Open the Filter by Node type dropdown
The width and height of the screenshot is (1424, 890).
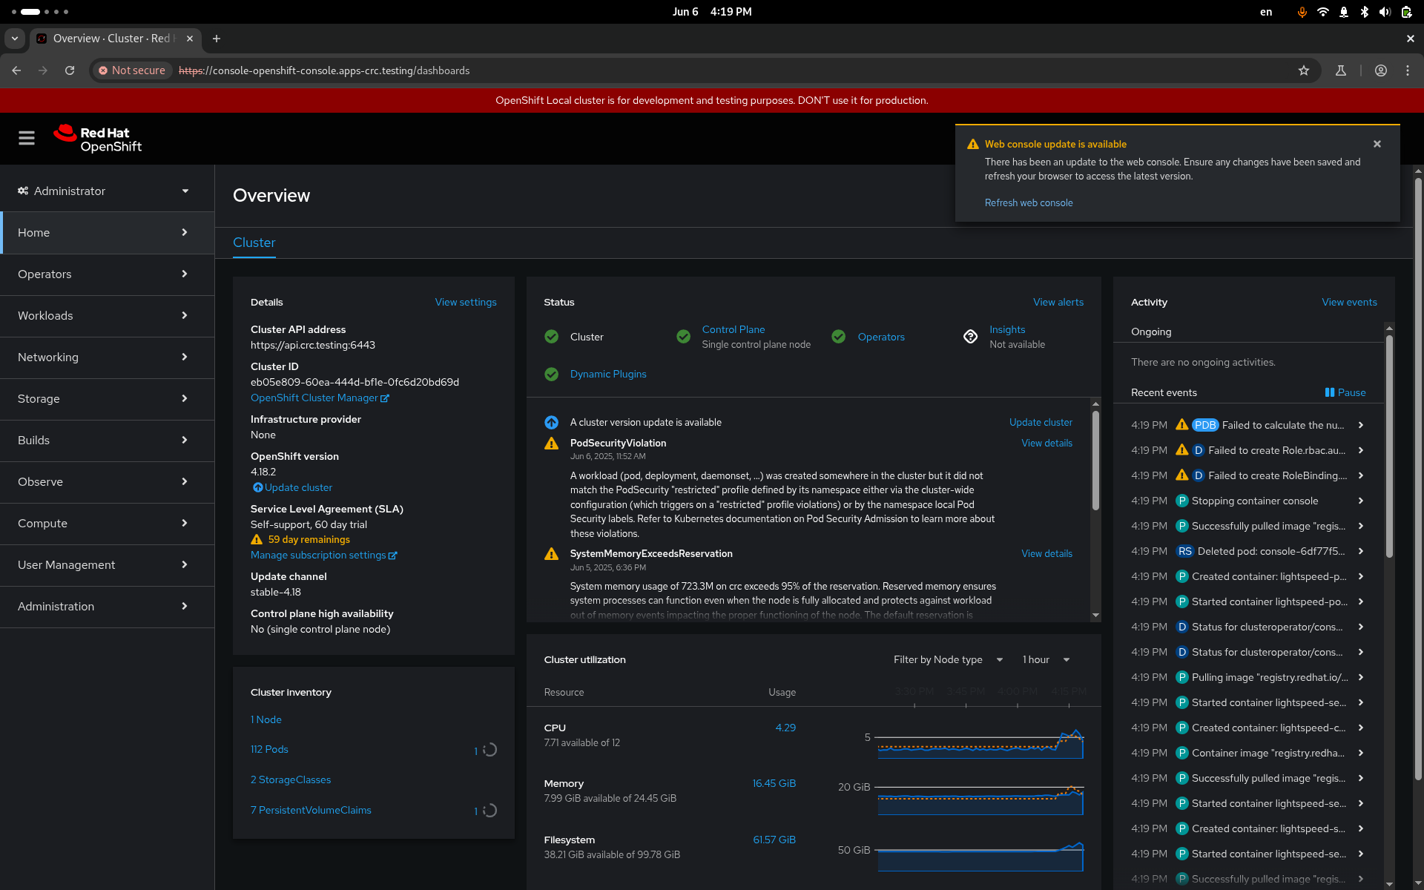pos(947,659)
